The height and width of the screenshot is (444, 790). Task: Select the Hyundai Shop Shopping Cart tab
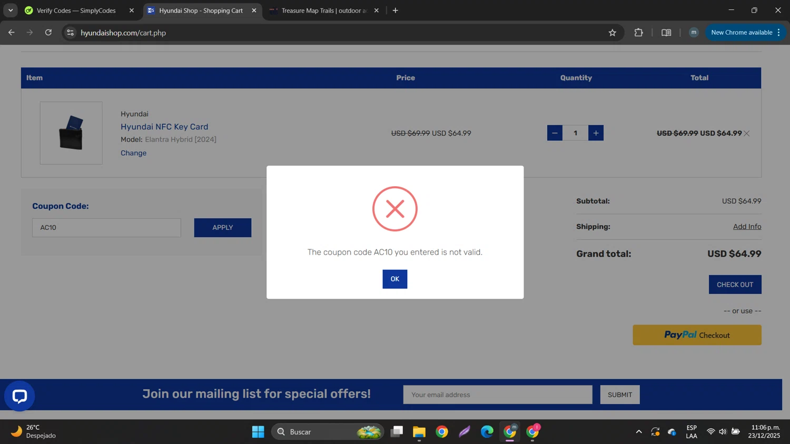point(201,11)
